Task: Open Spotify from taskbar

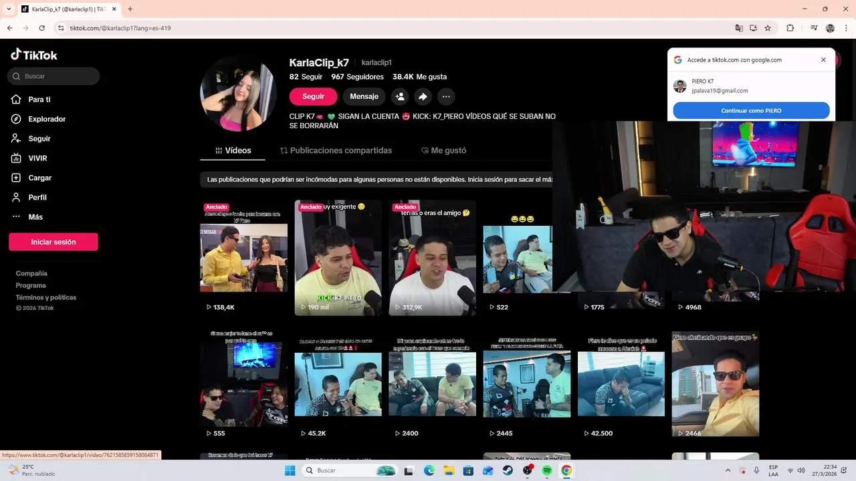Action: [x=547, y=470]
